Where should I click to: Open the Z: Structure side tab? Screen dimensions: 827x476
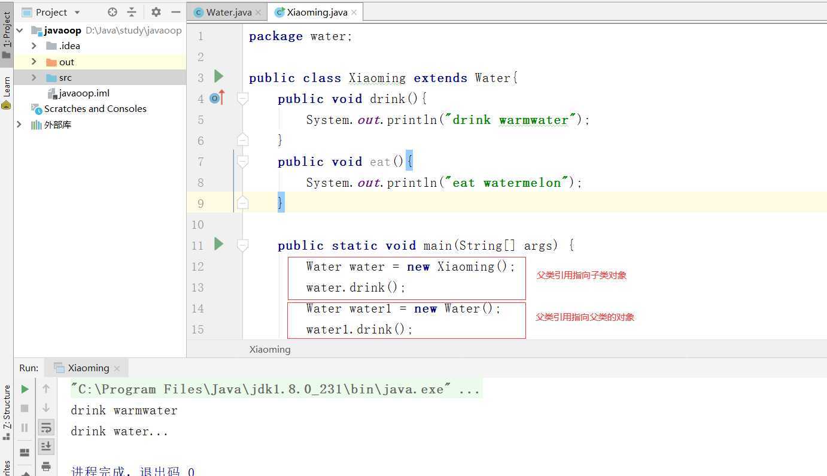click(x=7, y=411)
